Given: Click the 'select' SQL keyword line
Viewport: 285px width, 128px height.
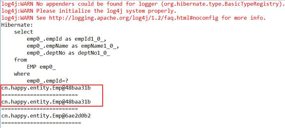Looking at the screenshot, I should 24,32.
